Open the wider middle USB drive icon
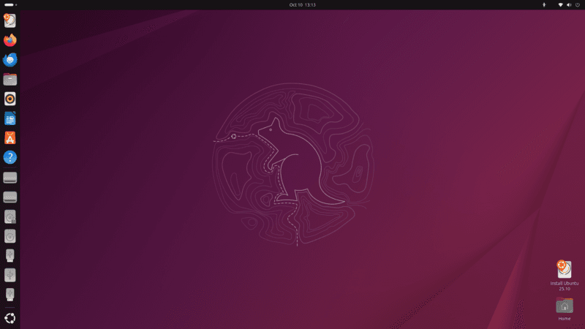585x329 pixels. click(10, 276)
